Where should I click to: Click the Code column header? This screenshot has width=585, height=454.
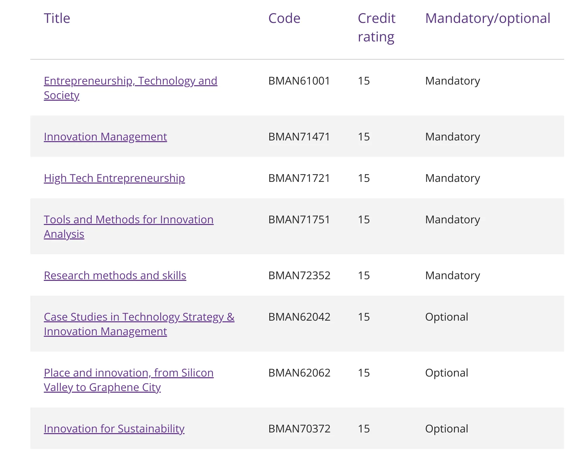[x=284, y=18]
